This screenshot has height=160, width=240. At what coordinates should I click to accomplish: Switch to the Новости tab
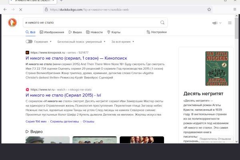point(94,32)
